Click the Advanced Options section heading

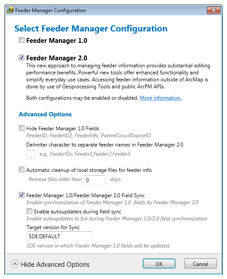coord(45,114)
